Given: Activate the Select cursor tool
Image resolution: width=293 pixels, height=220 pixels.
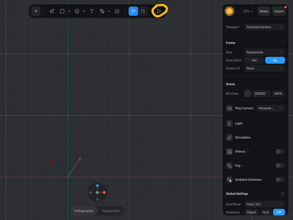Looking at the screenshot, I should 133,11.
